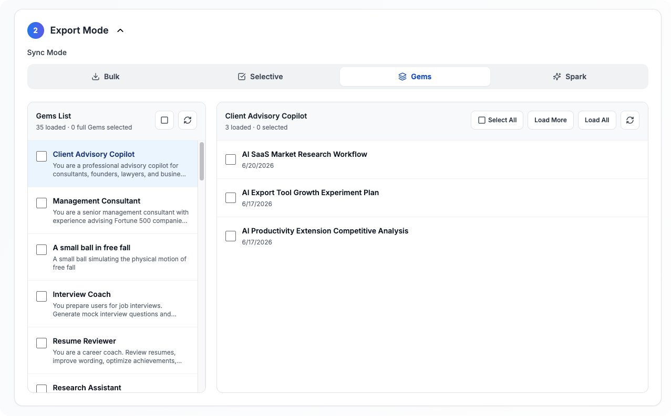Click the '3 loaded · 0 selected' status text

coord(256,127)
